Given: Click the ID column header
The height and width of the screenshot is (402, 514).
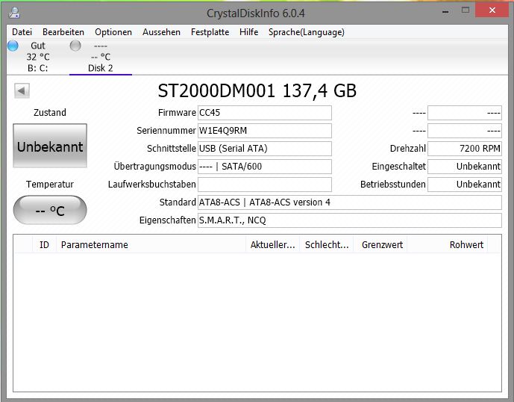Looking at the screenshot, I should click(x=44, y=244).
